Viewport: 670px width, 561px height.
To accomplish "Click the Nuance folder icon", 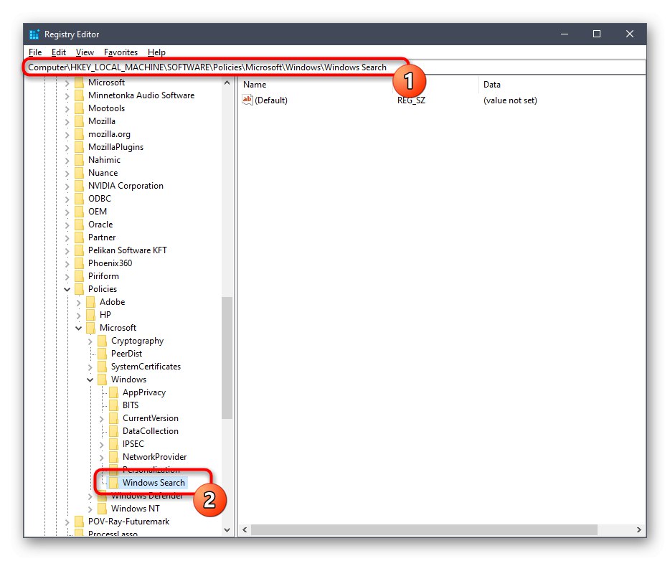I will (79, 173).
